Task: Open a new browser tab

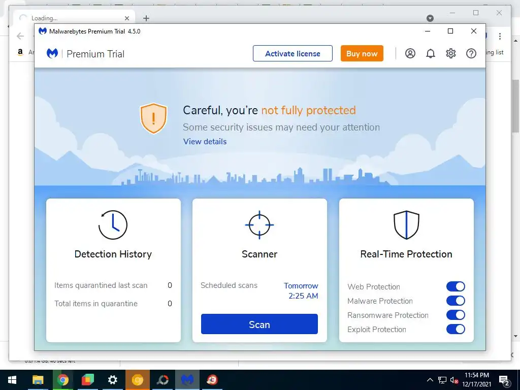Action: coord(146,18)
